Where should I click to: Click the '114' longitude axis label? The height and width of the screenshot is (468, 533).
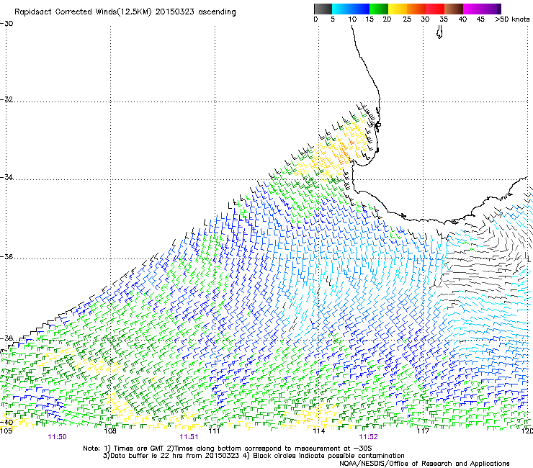tap(318, 431)
